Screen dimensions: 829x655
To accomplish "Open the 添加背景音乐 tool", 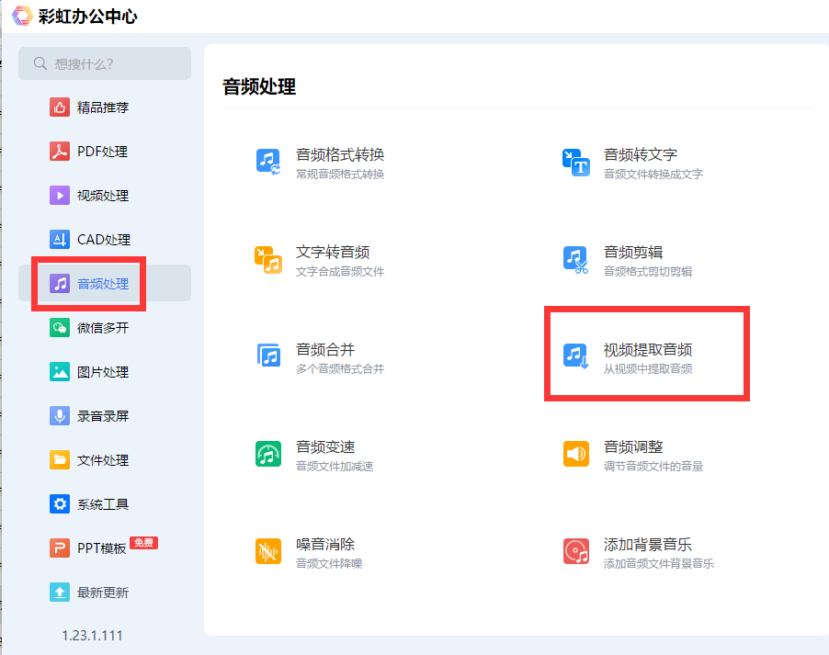I will click(x=648, y=544).
